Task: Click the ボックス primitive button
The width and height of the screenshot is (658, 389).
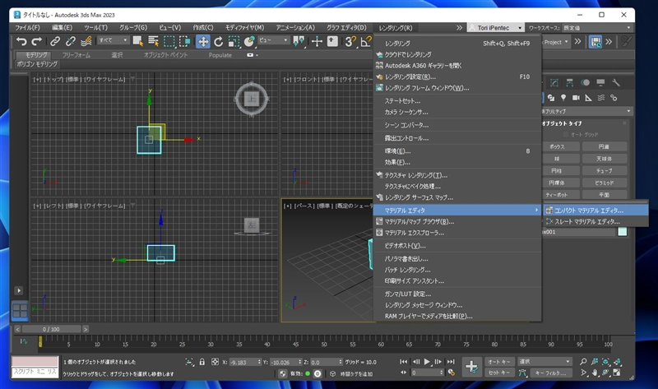Action: click(x=557, y=147)
